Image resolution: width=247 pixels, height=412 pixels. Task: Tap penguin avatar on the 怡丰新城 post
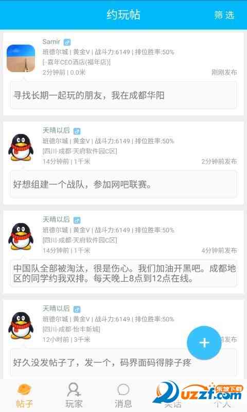(21, 325)
